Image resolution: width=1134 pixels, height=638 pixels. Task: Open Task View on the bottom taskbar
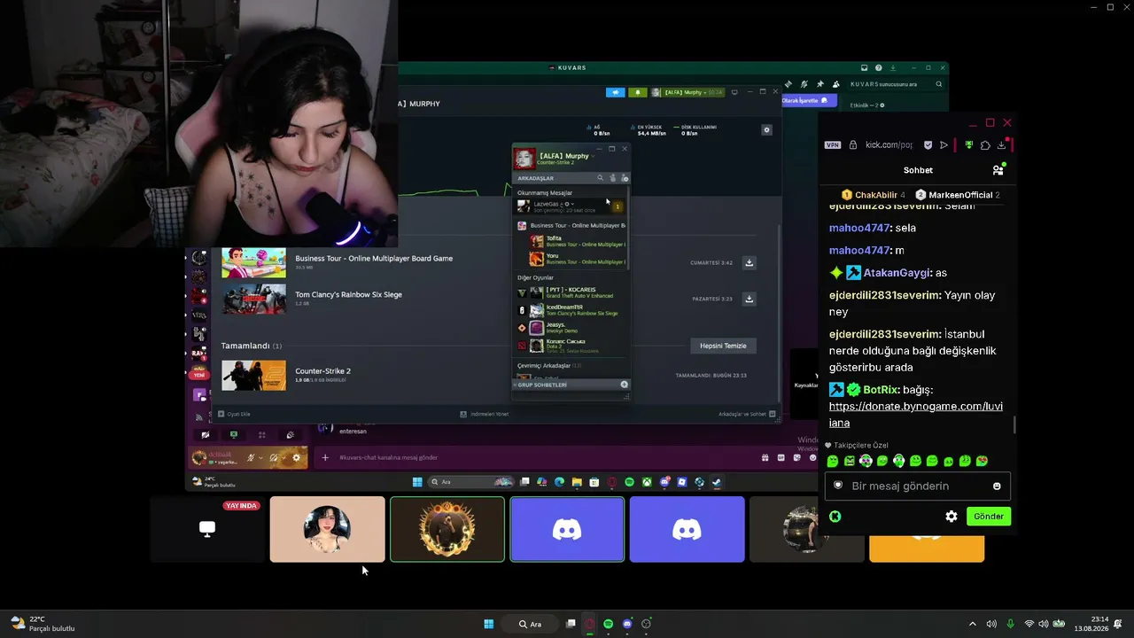tap(571, 624)
